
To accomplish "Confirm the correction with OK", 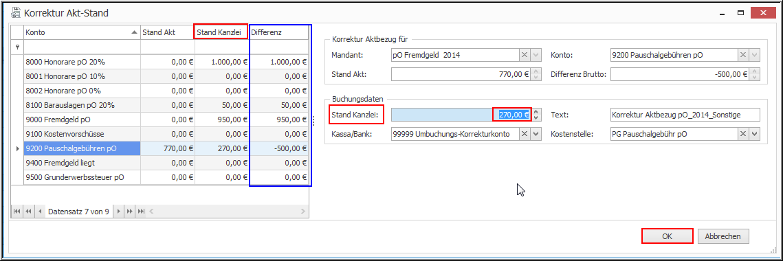I will pyautogui.click(x=667, y=236).
